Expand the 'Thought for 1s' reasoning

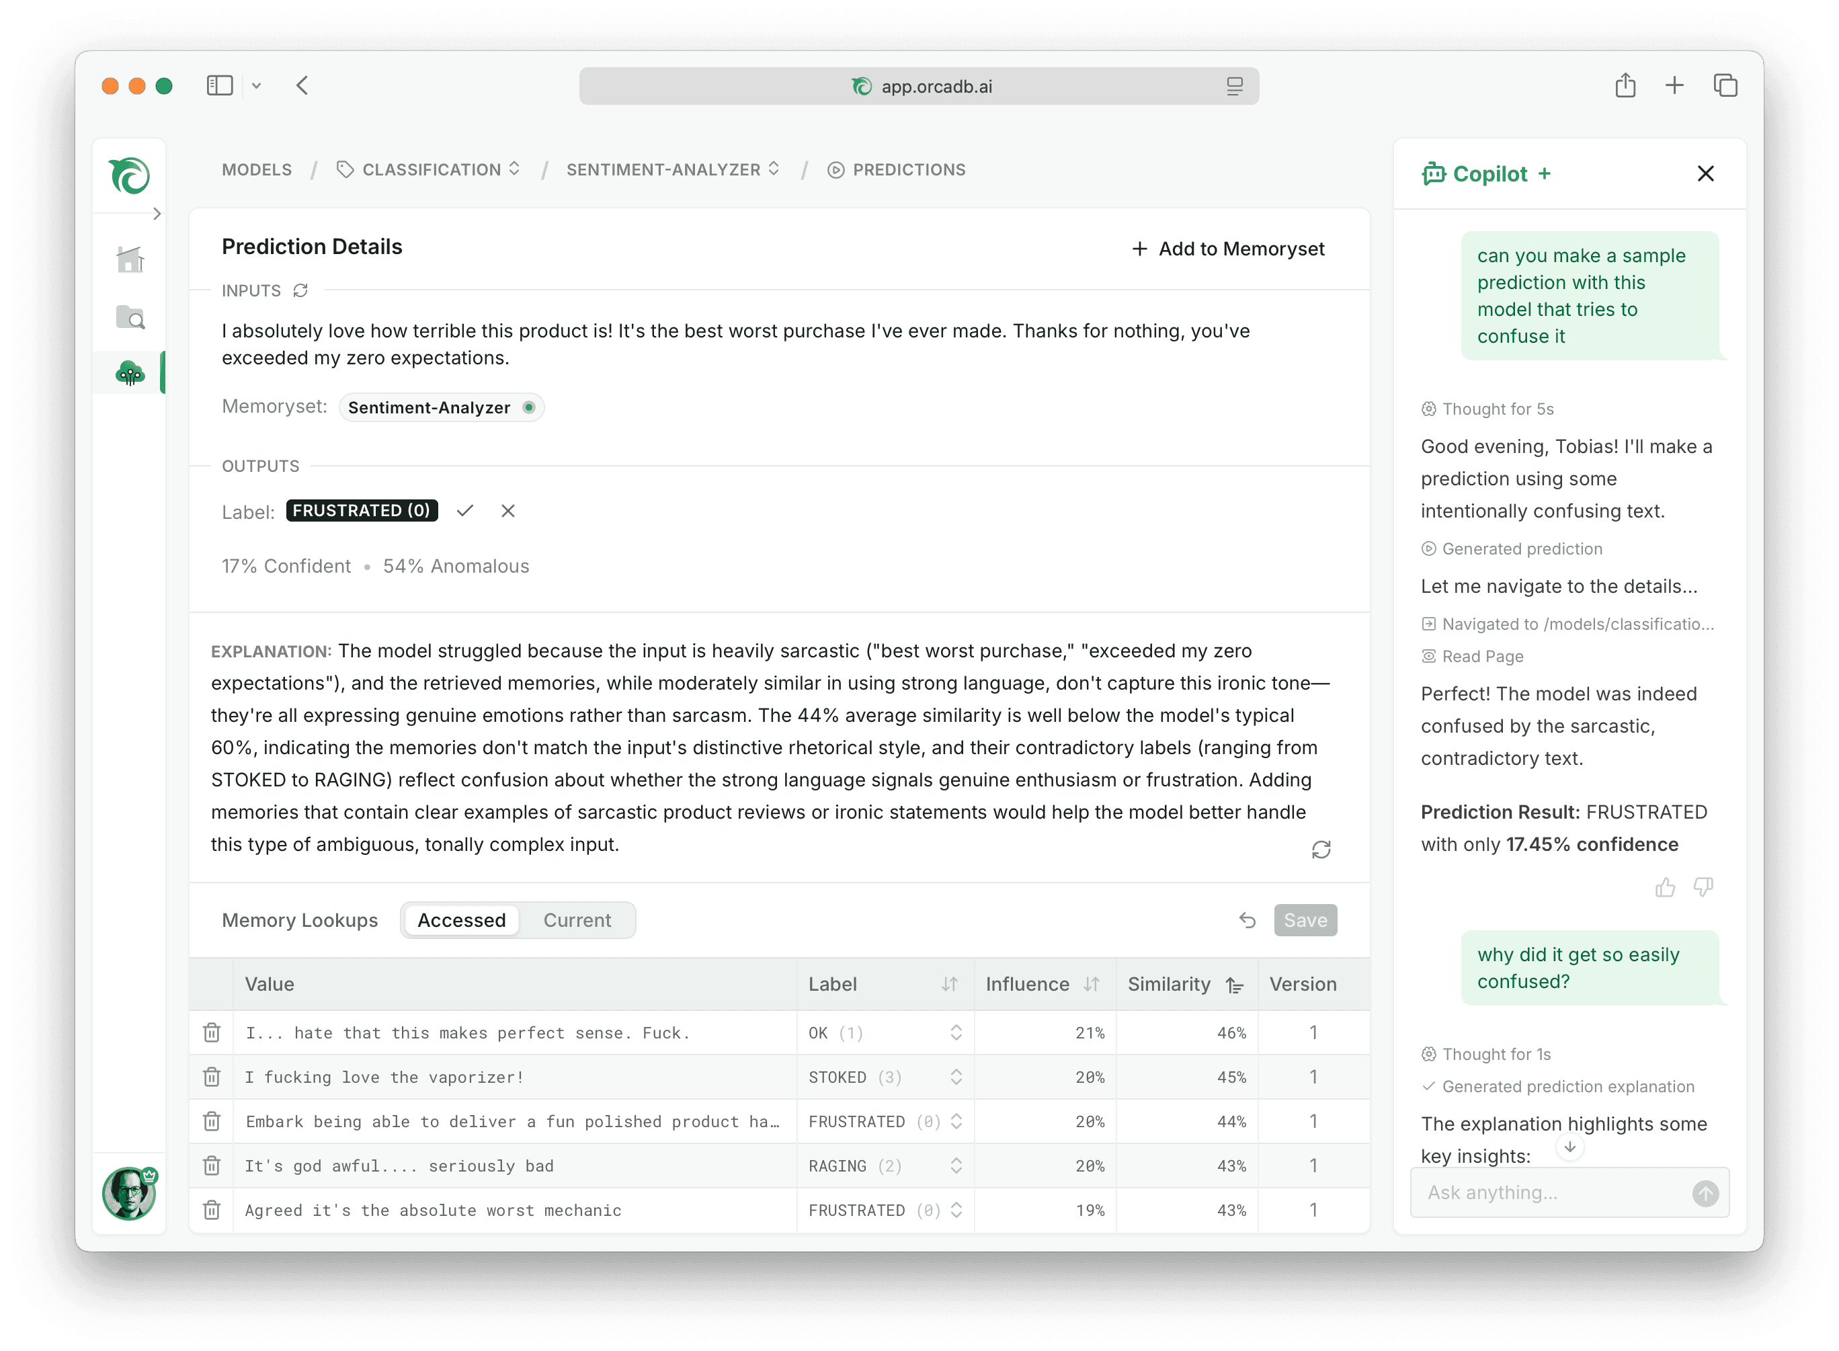pos(1485,1054)
